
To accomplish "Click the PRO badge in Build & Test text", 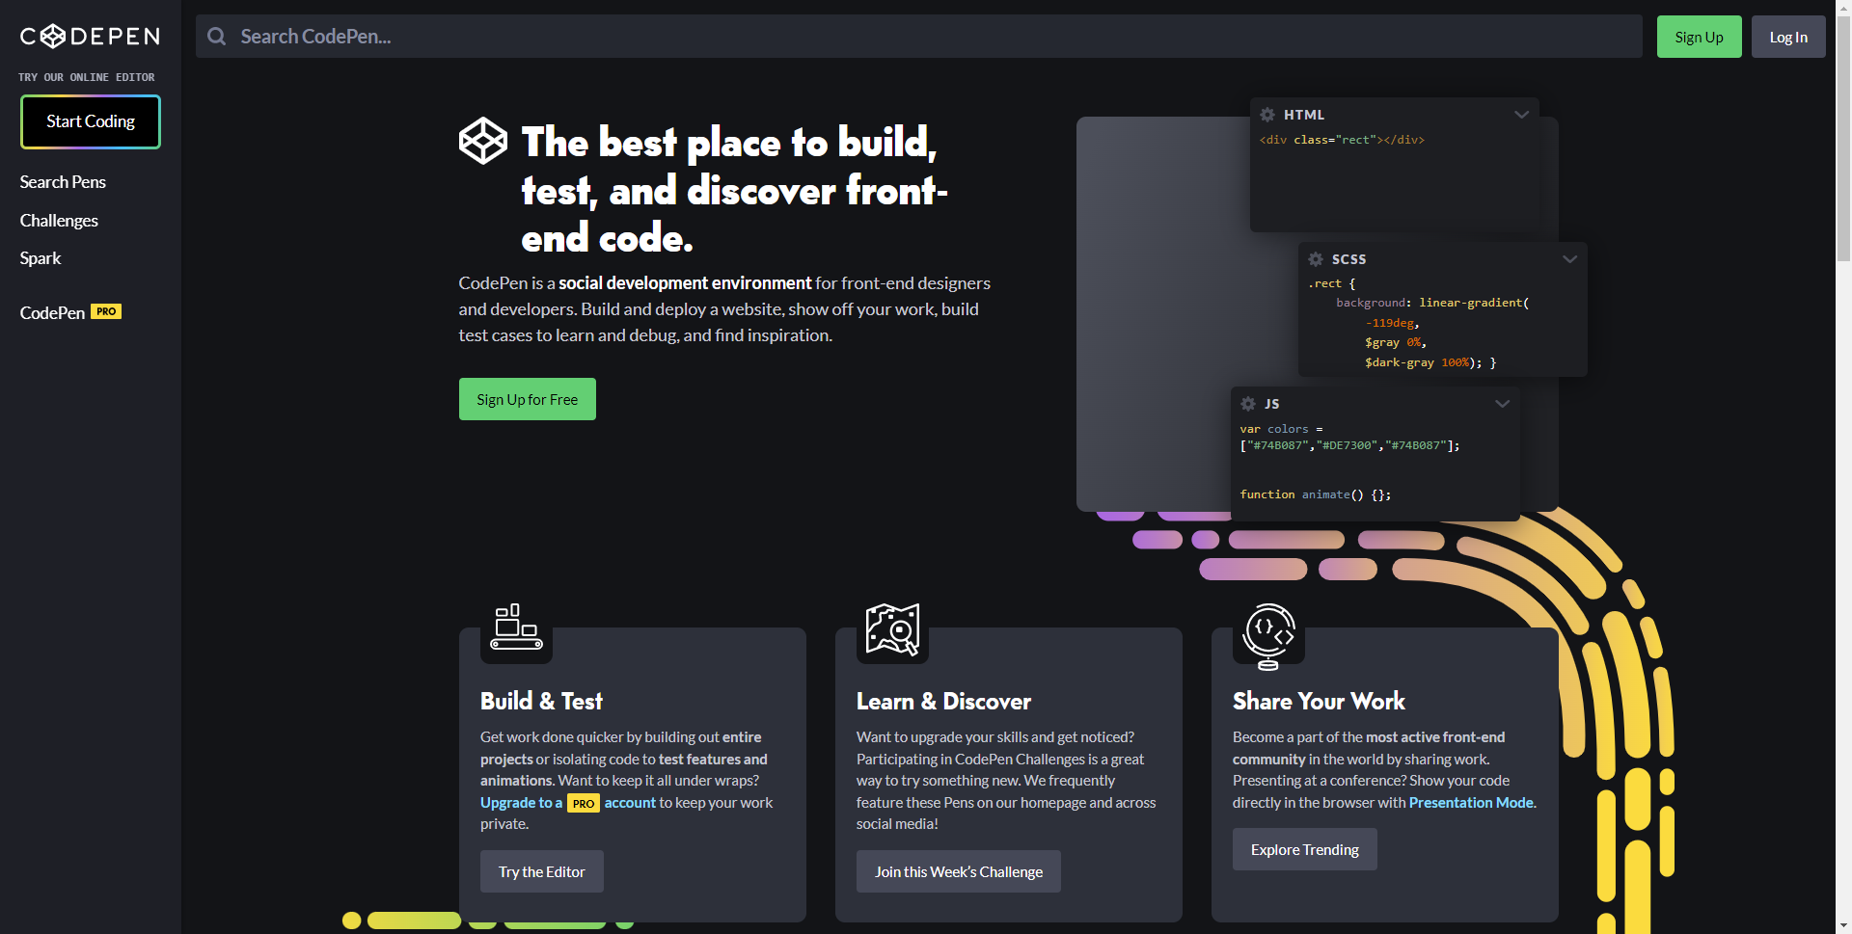I will click(584, 803).
